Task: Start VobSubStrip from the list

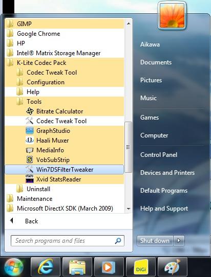Action: 65,160
